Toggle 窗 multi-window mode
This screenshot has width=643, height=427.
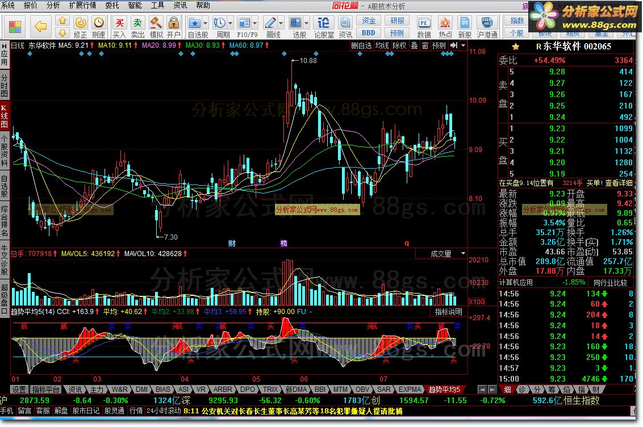425,45
